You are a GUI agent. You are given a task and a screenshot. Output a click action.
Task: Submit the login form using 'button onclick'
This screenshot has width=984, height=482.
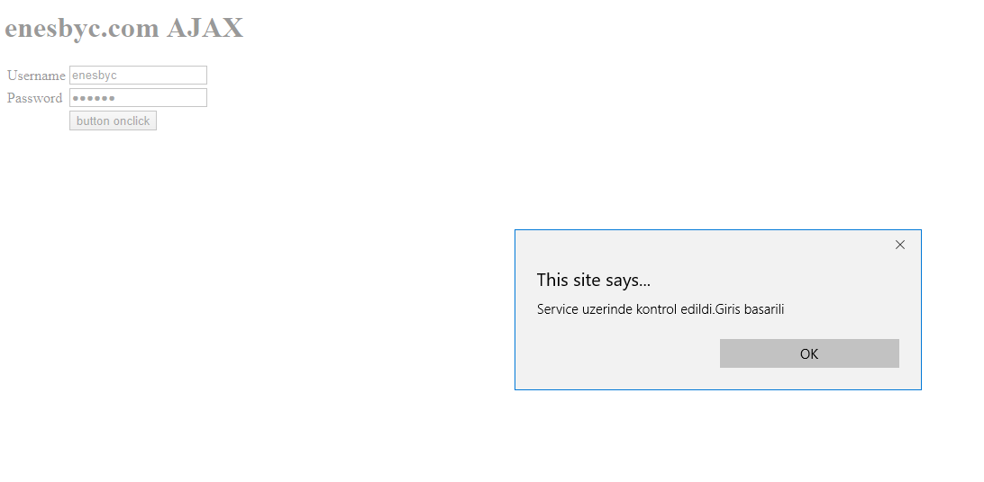(x=113, y=120)
